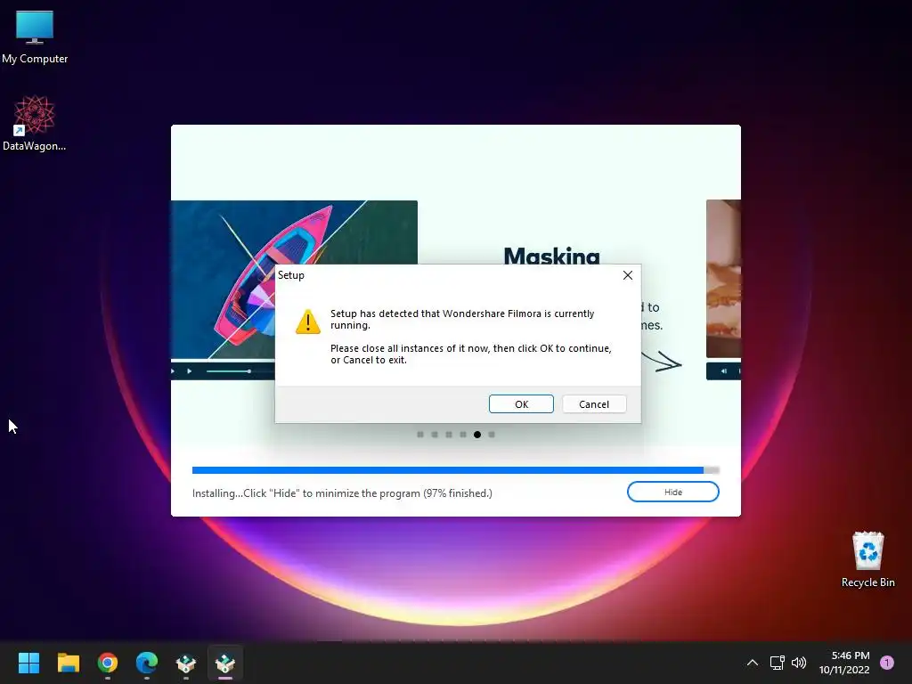Open File Explorer from taskbar
Viewport: 912px width, 684px height.
68,663
